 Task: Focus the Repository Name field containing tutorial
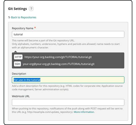[x=68, y=34]
